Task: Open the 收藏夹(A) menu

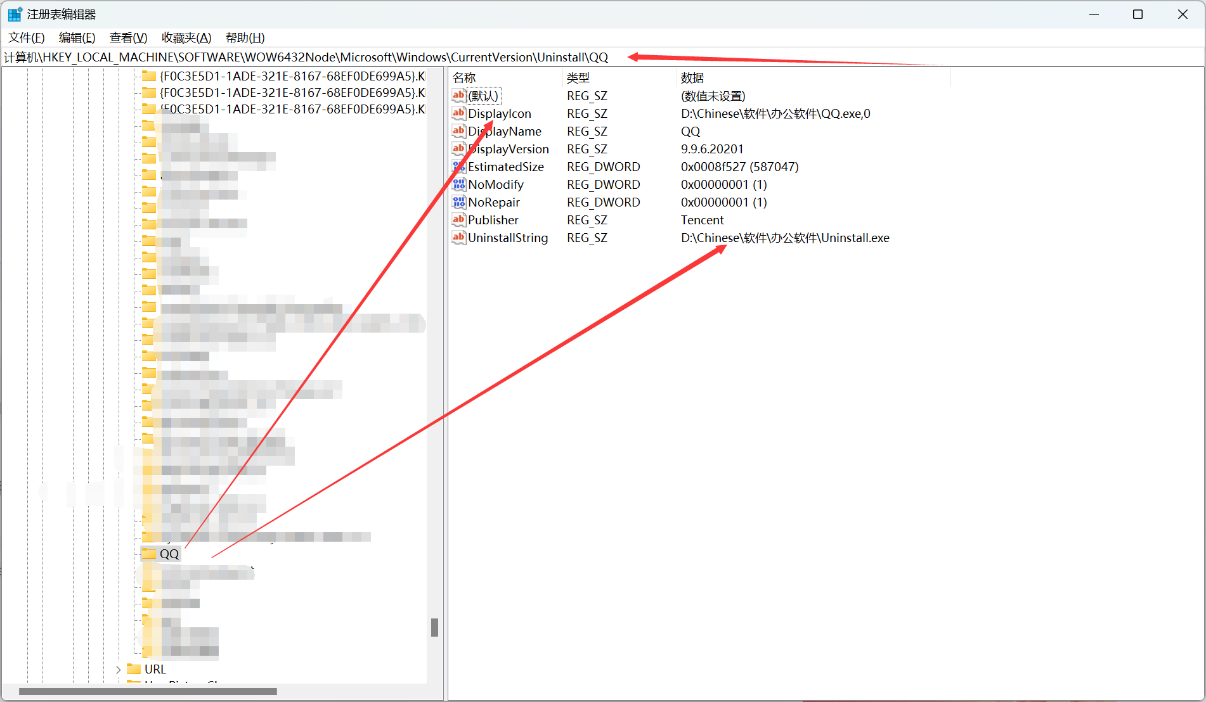Action: pos(186,38)
